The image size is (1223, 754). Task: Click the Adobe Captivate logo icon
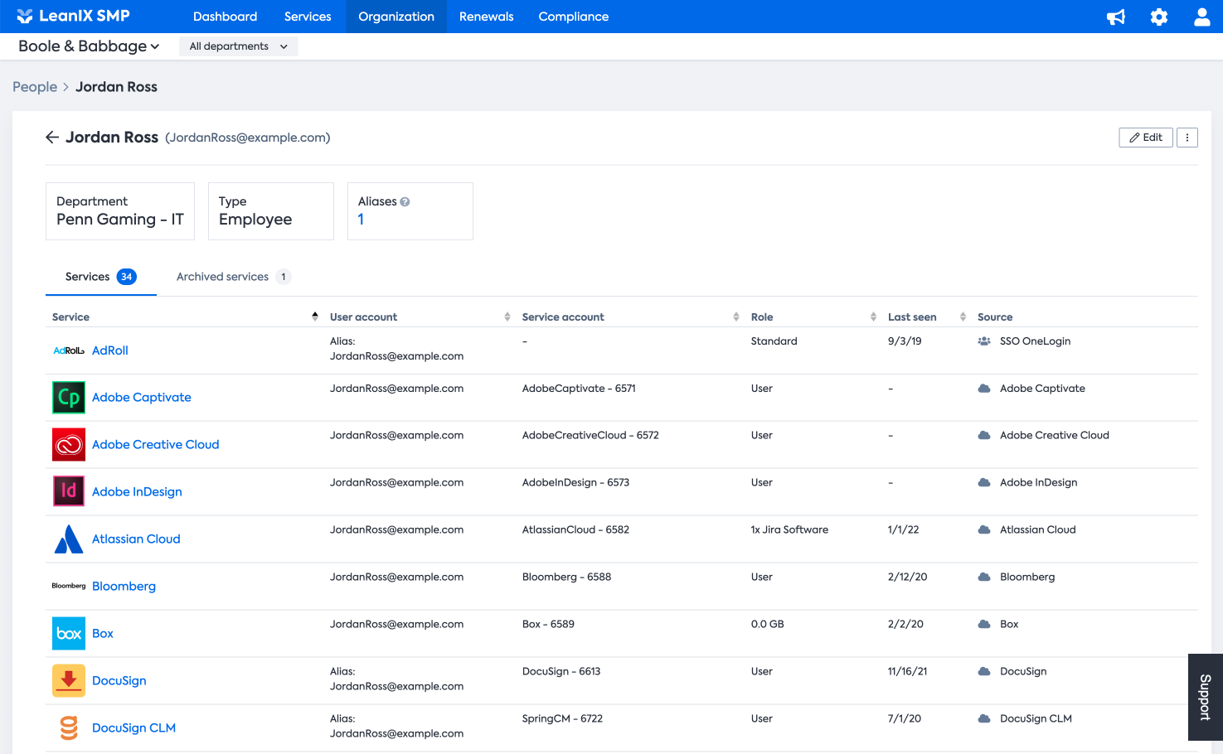[x=69, y=397]
